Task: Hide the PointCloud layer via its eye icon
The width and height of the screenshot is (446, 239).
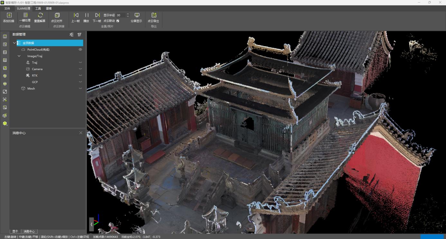Action: coord(80,49)
